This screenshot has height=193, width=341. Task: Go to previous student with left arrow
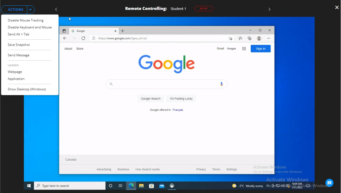click(x=56, y=9)
